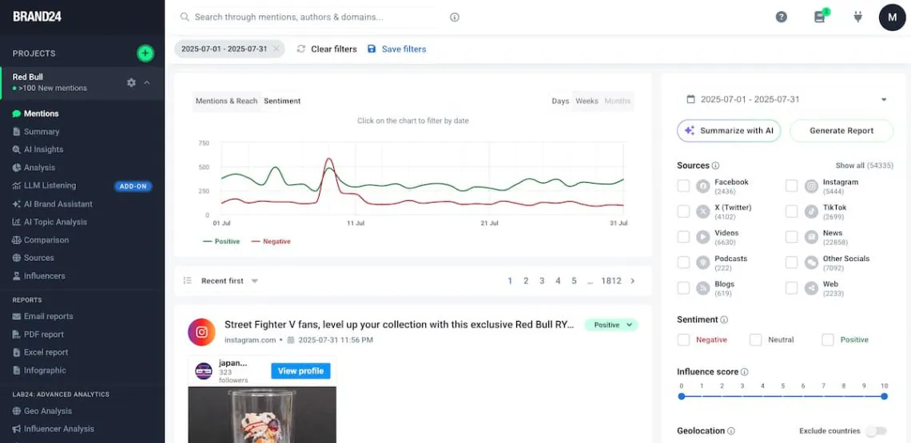This screenshot has height=443, width=911.
Task: Select Days chart granularity
Action: [560, 101]
